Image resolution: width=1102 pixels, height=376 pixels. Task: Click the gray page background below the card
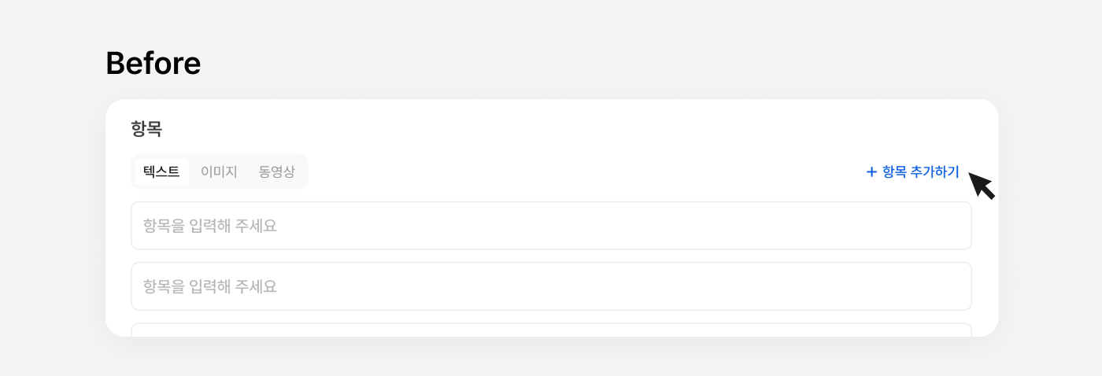coord(551,358)
